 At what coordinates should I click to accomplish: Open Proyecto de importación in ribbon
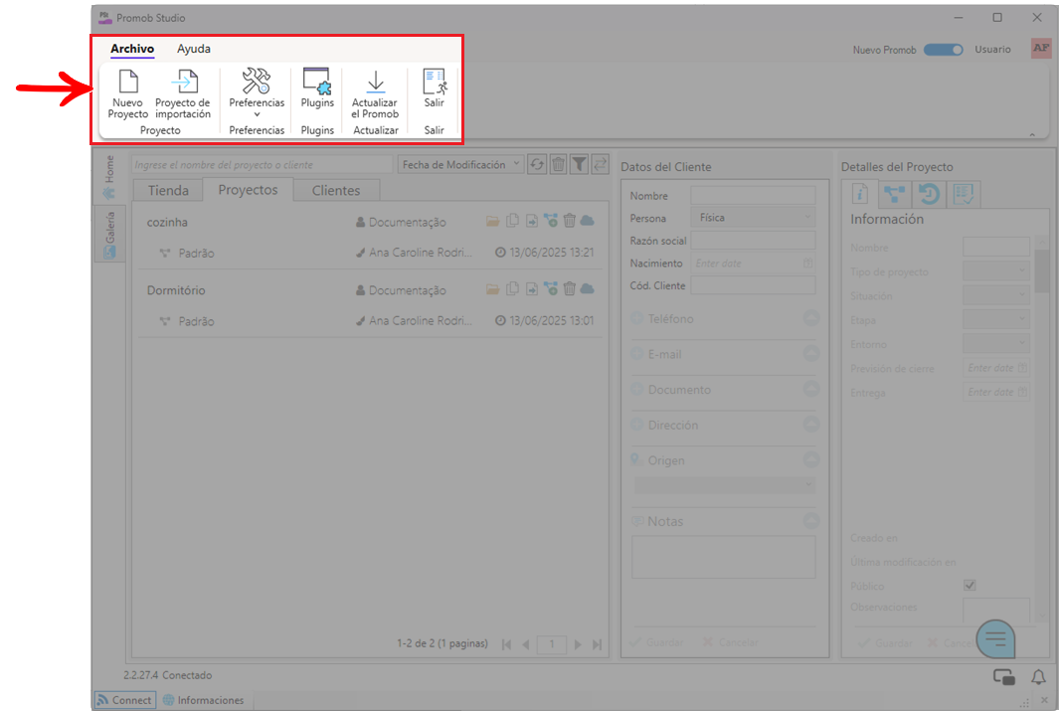[x=183, y=94]
